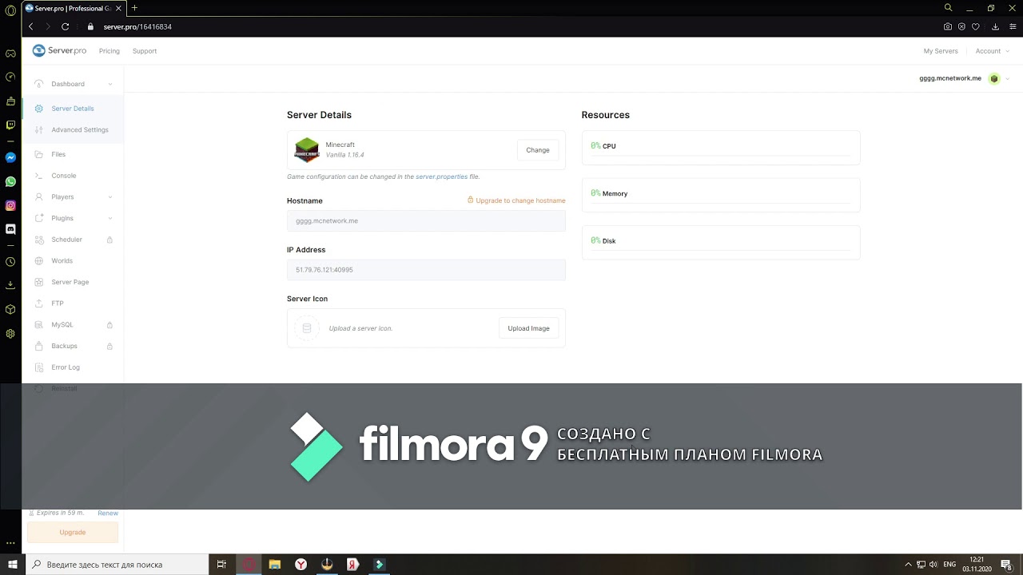The image size is (1023, 575).
Task: Open Discord icon in Opera sidebar
Action: [x=10, y=229]
